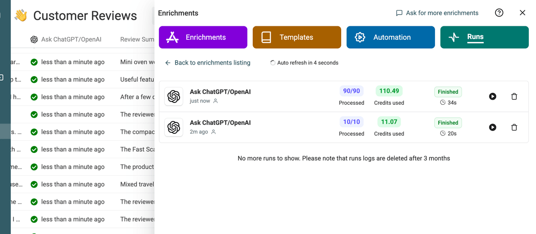Click the waving hand emoji
The height and width of the screenshot is (234, 536).
pos(21,16)
